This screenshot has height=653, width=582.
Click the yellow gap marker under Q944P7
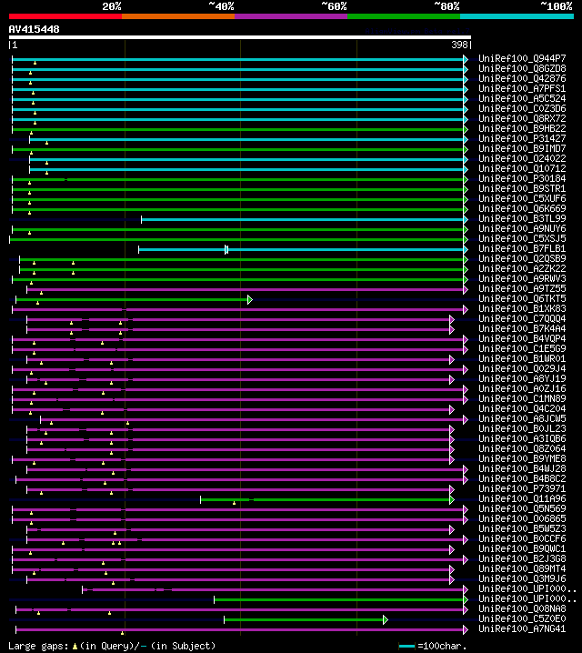[x=35, y=63]
